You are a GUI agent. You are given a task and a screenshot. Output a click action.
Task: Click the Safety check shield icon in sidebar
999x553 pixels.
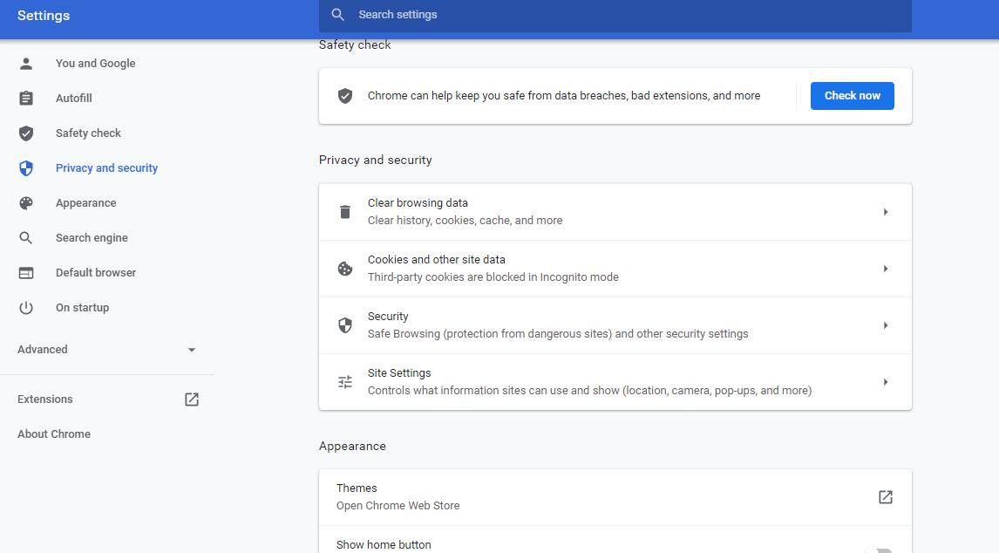[26, 133]
